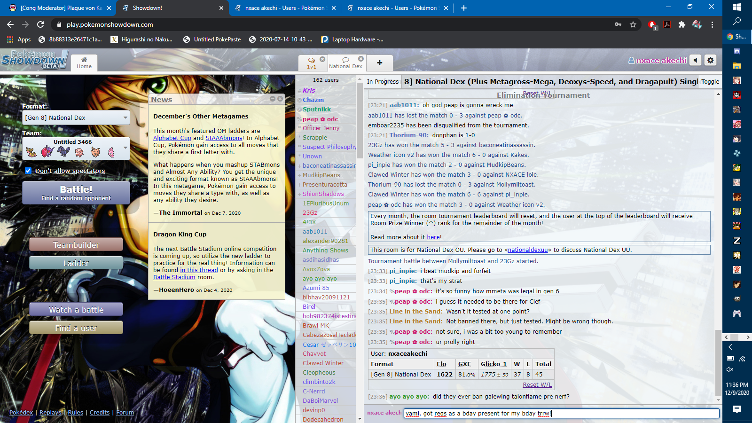Open Windows Start menu

[737, 7]
